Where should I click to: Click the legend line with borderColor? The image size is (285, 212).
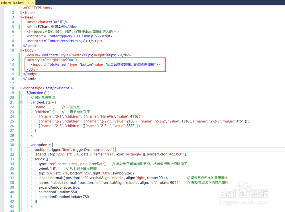coord(111,154)
